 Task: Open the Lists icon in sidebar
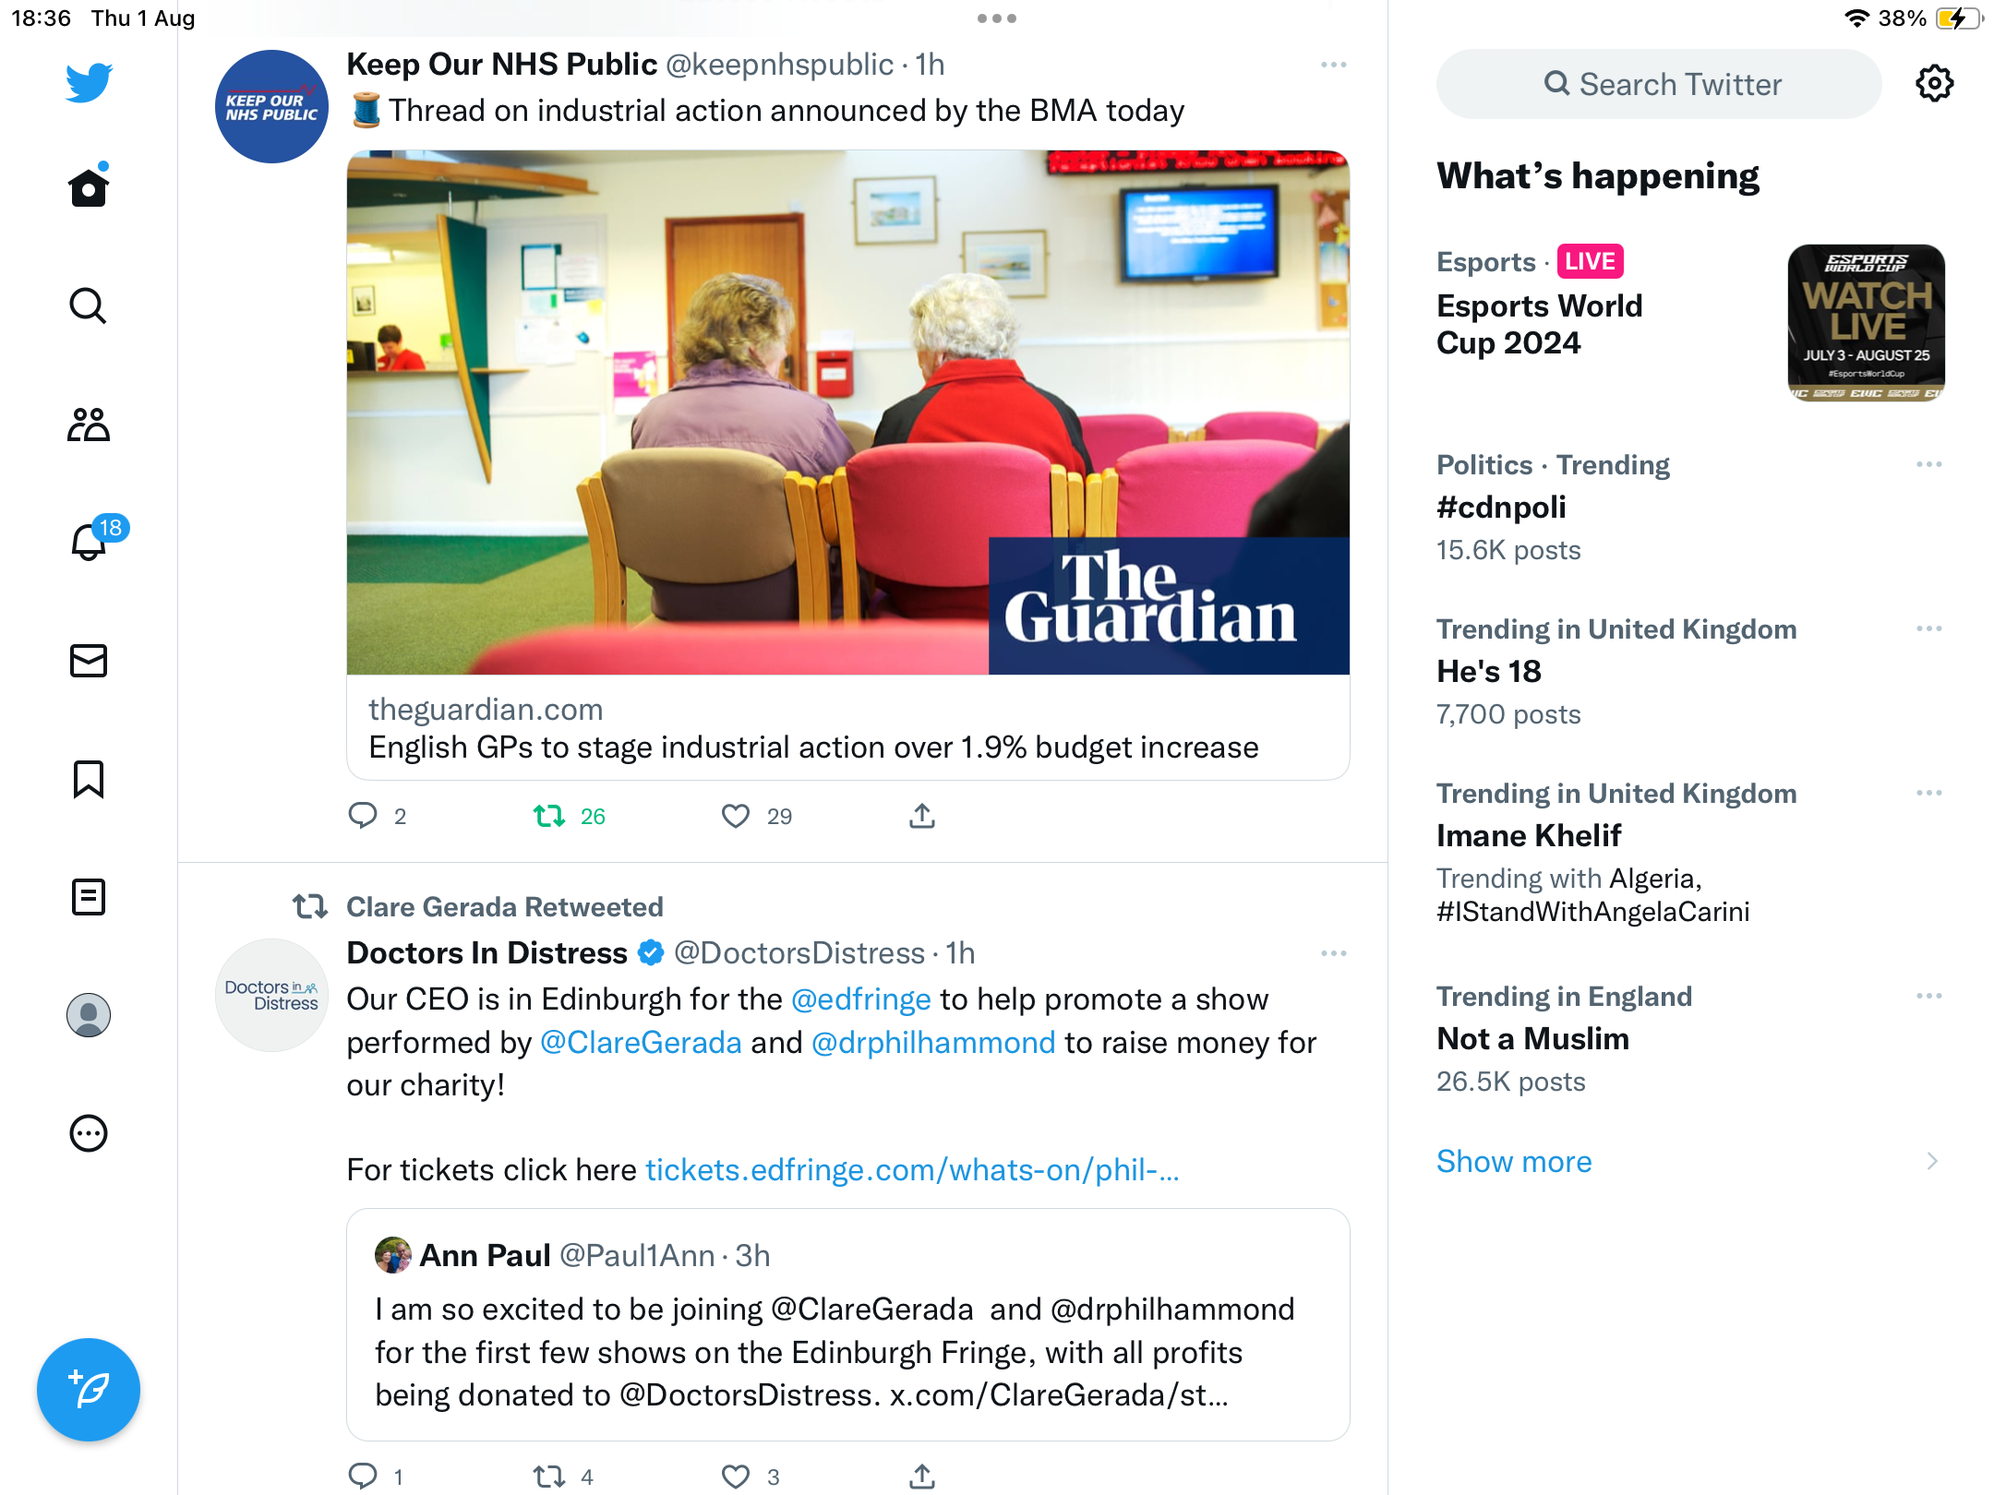tap(89, 897)
